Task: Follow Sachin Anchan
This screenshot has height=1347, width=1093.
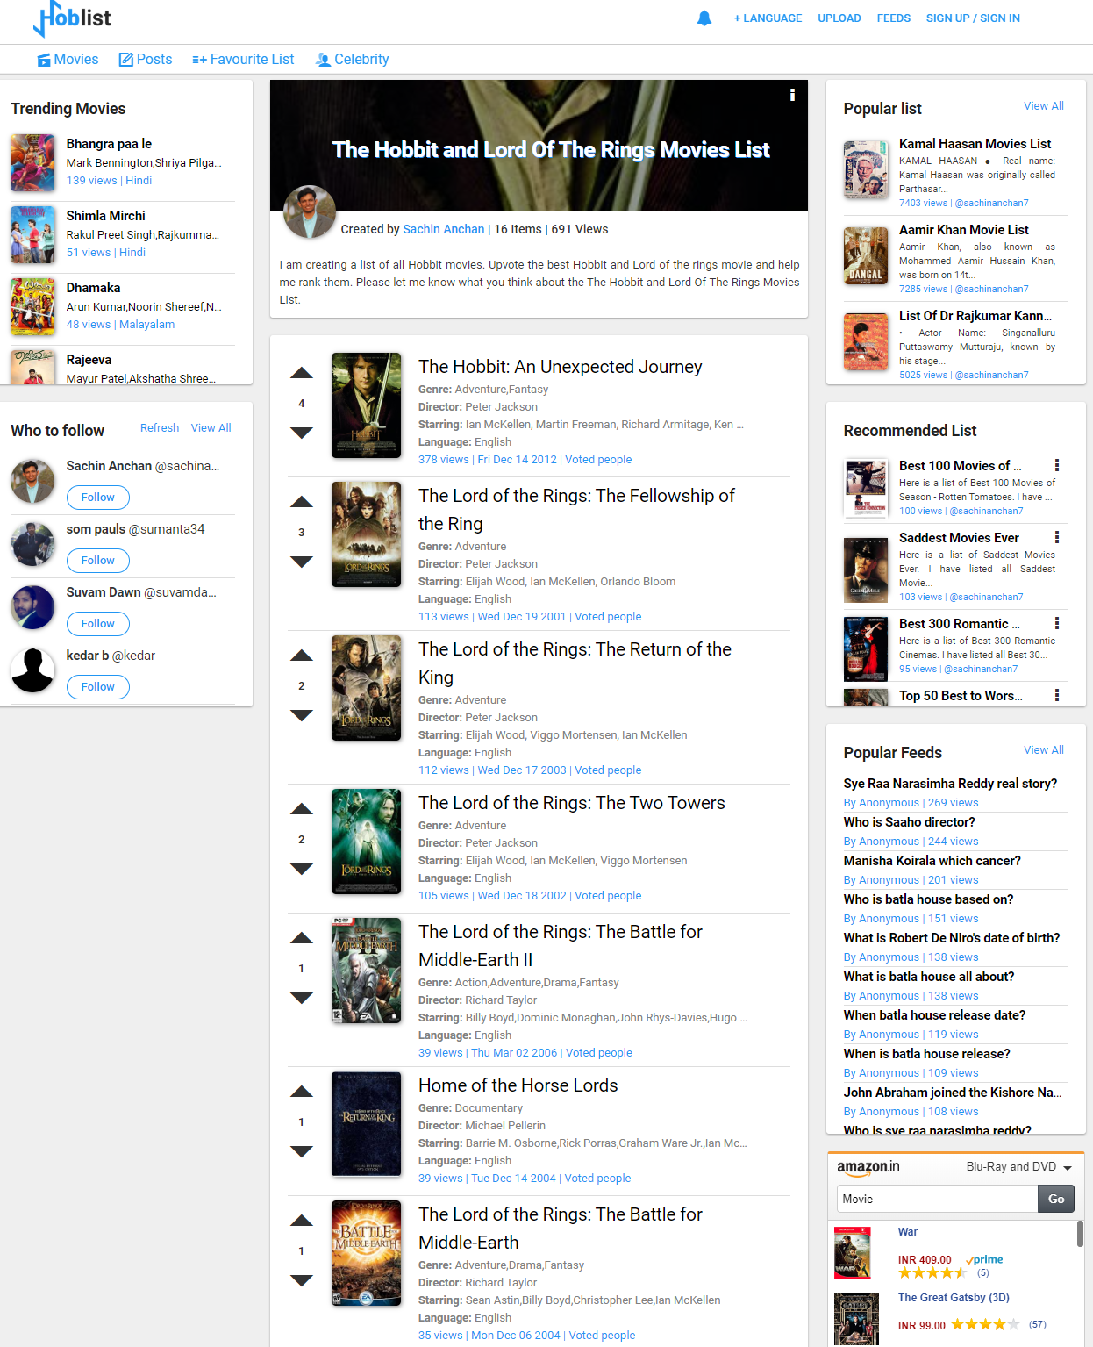Action: 98,498
